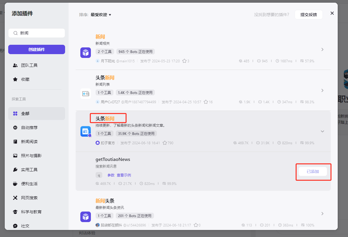Close the 添加插件 dialog
Screen dimensions: 348x237
click(x=332, y=13)
